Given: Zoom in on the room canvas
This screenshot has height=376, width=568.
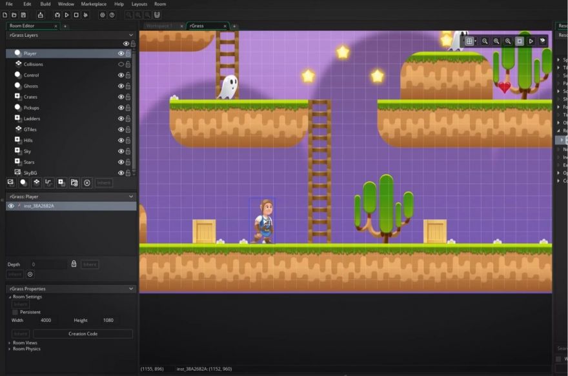Looking at the screenshot, I should pos(485,41).
